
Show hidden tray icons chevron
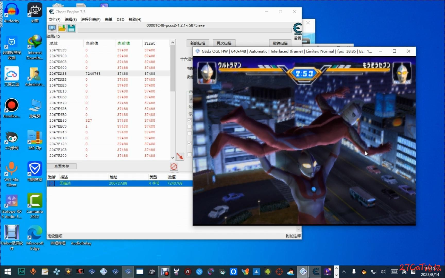344,272
